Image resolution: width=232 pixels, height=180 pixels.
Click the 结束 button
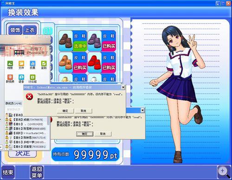[8, 172]
